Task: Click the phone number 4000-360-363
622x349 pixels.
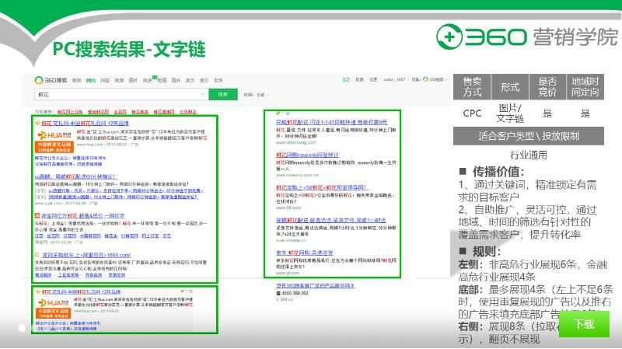Action: (294, 293)
